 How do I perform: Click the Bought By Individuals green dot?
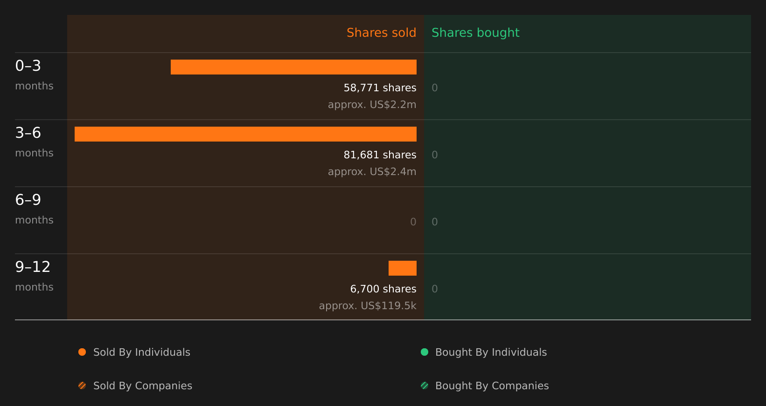pyautogui.click(x=425, y=352)
